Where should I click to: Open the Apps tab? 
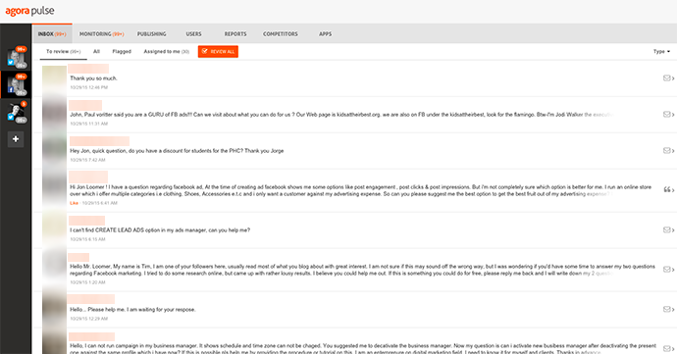325,33
